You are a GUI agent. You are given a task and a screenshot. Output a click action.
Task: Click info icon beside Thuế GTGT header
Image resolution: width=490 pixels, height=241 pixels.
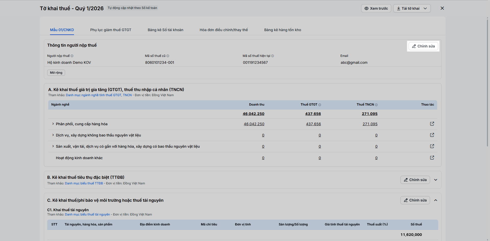pyautogui.click(x=320, y=105)
